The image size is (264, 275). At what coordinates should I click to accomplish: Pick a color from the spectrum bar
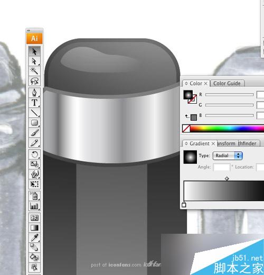click(227, 129)
